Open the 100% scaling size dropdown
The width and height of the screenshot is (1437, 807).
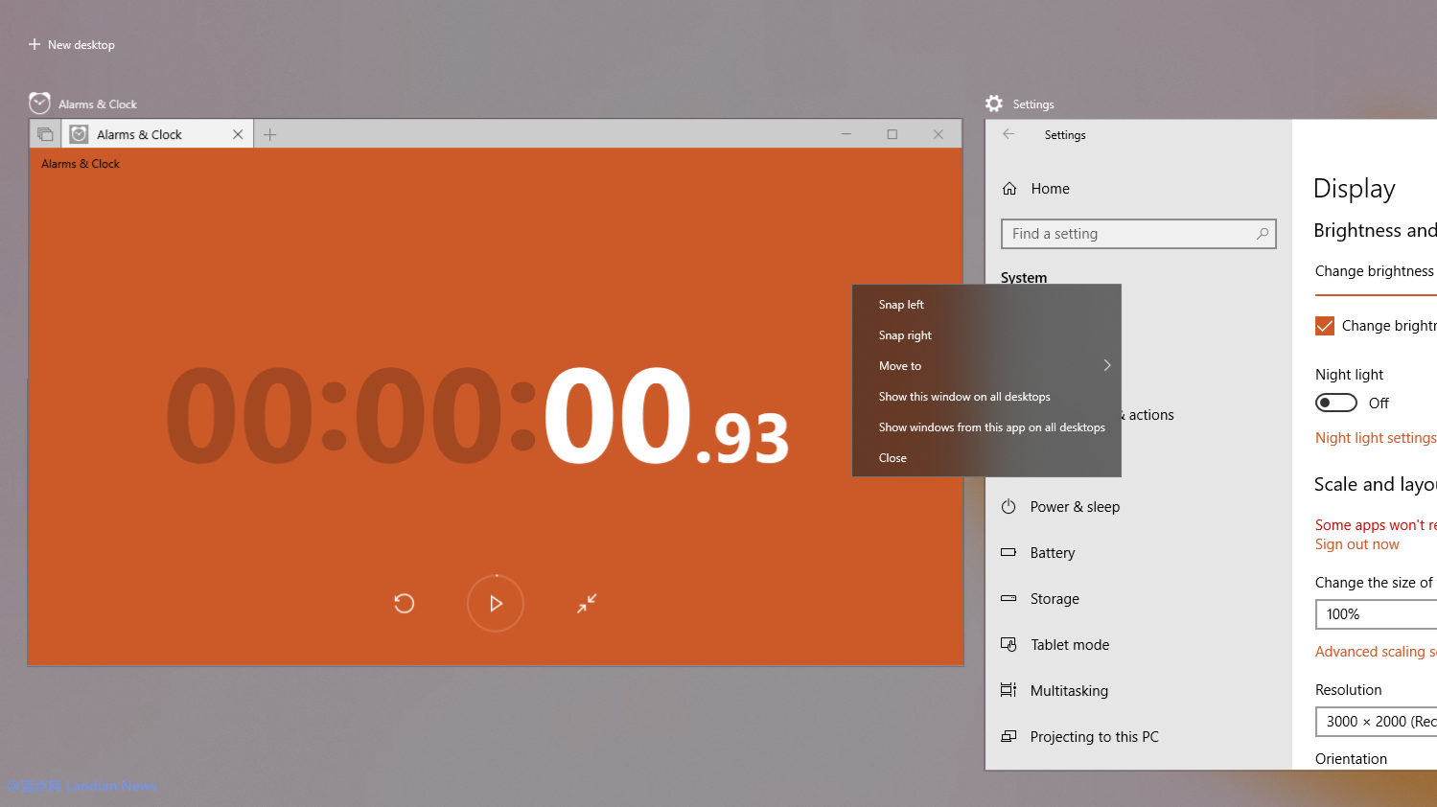(x=1376, y=614)
